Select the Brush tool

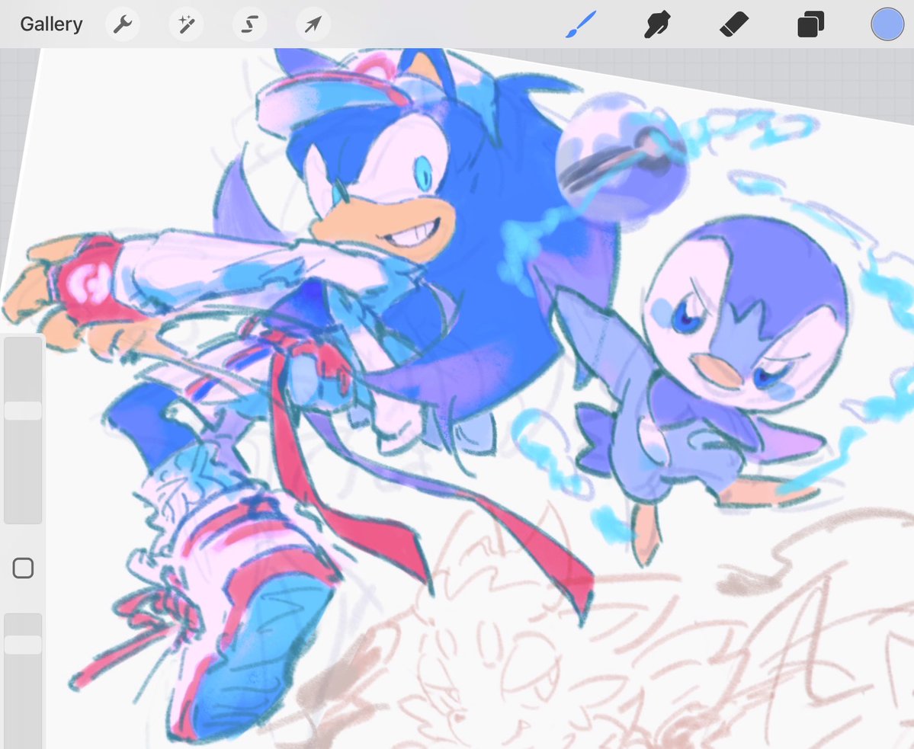click(581, 24)
